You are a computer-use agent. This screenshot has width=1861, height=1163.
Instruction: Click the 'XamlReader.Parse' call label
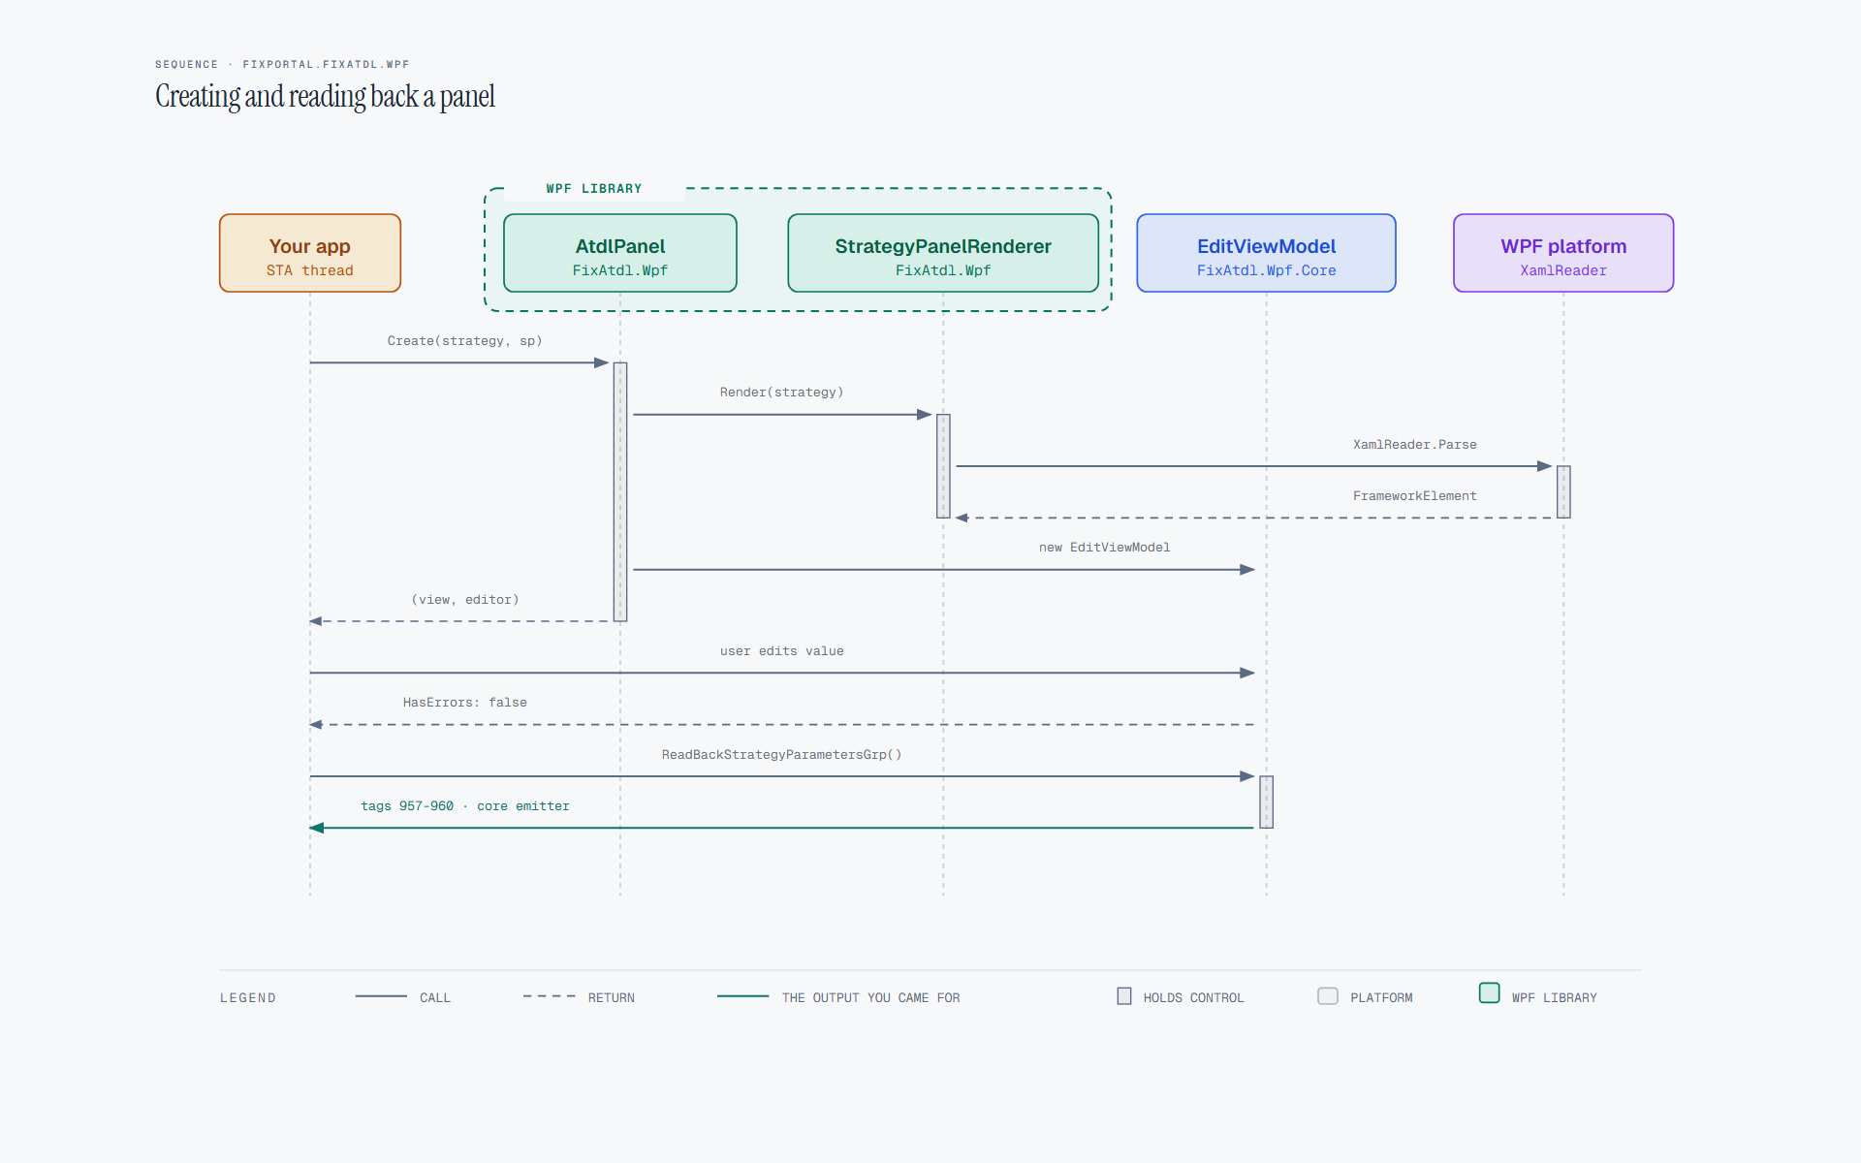1415,445
